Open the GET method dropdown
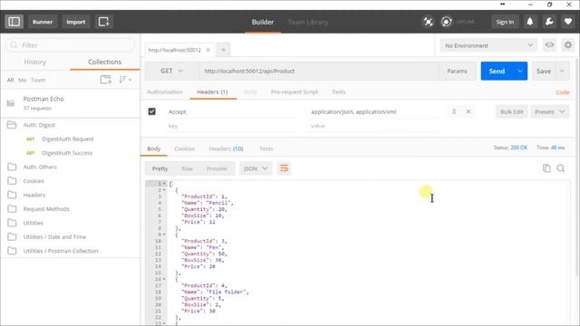 pyautogui.click(x=171, y=71)
